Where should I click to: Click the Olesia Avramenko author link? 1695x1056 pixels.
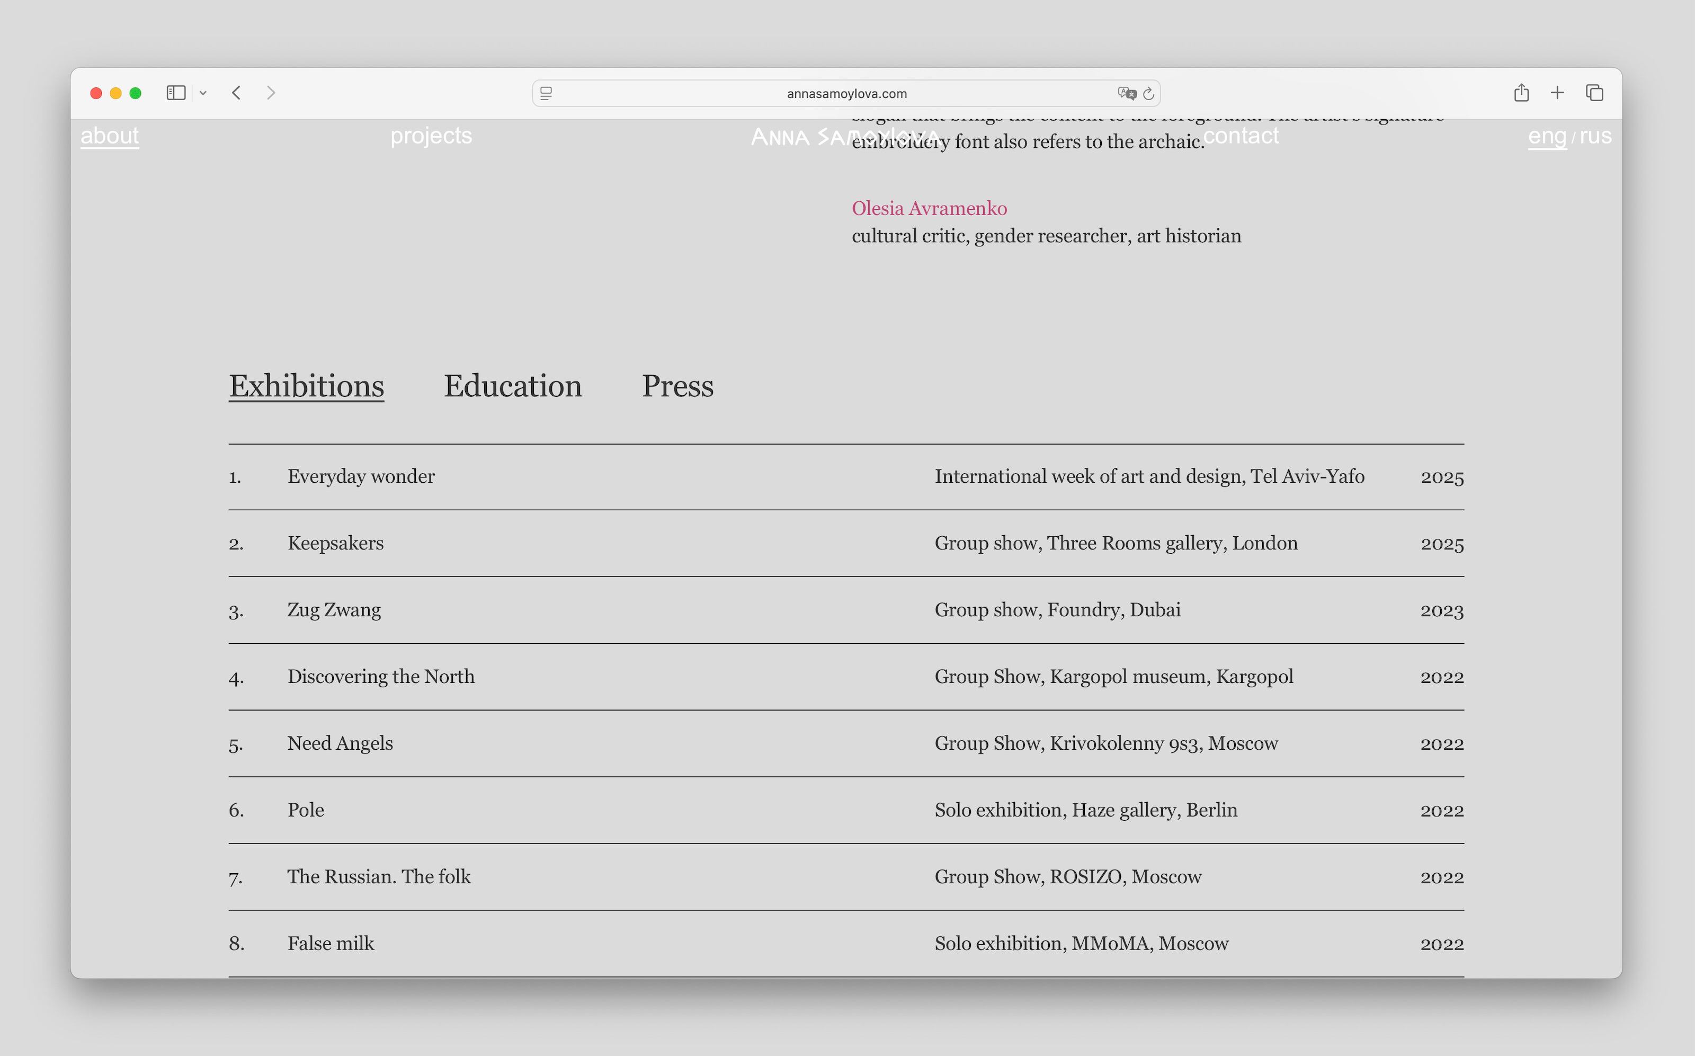point(929,208)
